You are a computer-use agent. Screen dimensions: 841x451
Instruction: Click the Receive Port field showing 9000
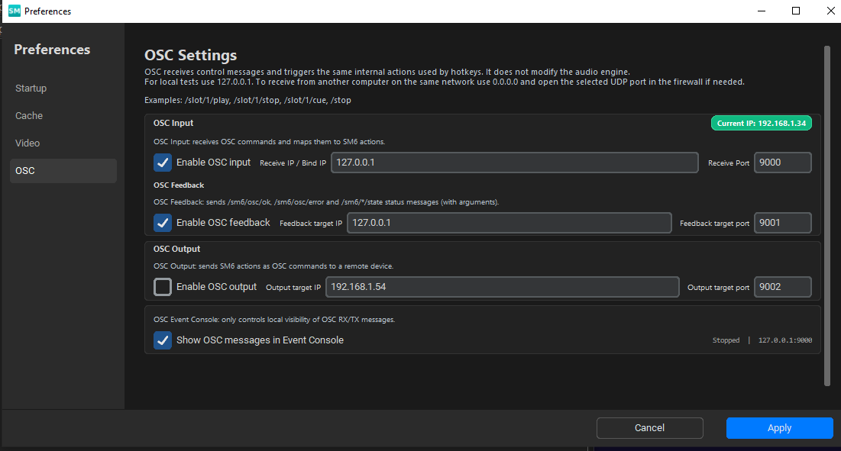[x=782, y=163]
